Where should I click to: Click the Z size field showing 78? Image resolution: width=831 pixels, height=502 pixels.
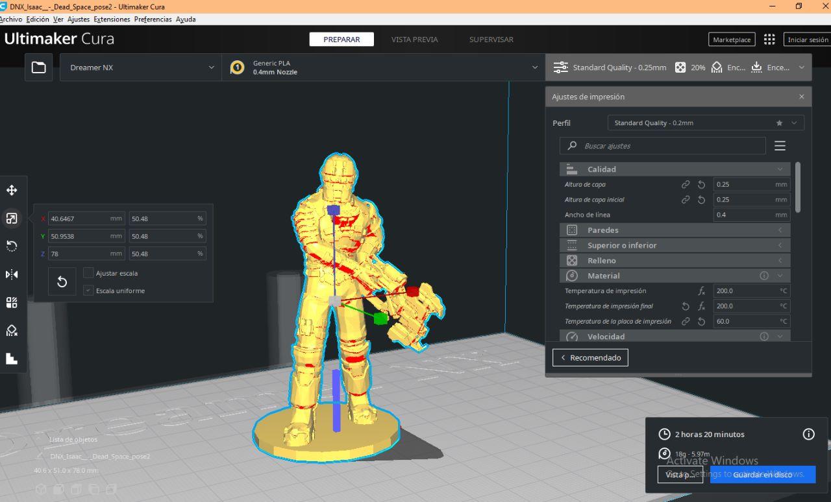[86, 254]
